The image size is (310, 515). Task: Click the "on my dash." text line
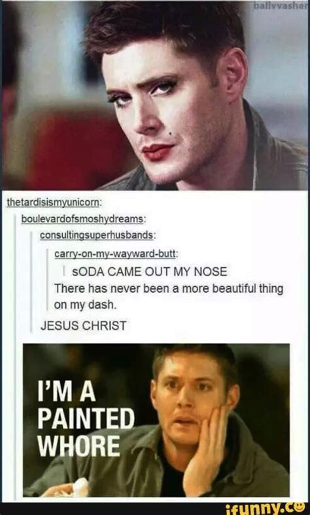click(85, 305)
